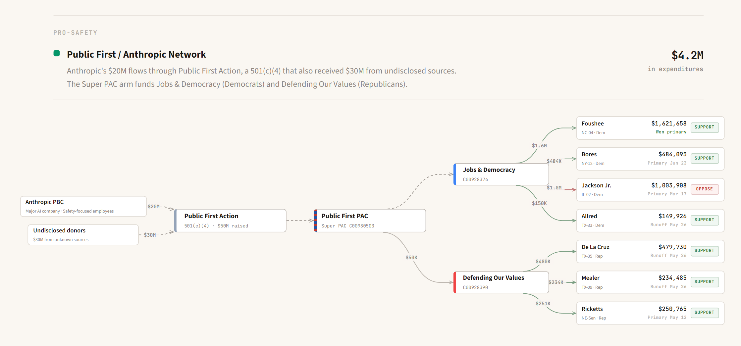Click the Jackson Jr. candidate name
Image resolution: width=741 pixels, height=346 pixels.
[596, 185]
